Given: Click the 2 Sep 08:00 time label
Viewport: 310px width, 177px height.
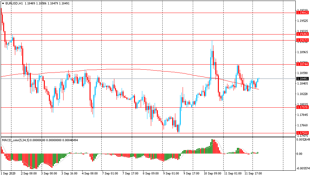Looking at the screenshot, I should (x=29, y=174).
